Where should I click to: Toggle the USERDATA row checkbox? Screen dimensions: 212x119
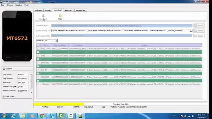point(38,84)
